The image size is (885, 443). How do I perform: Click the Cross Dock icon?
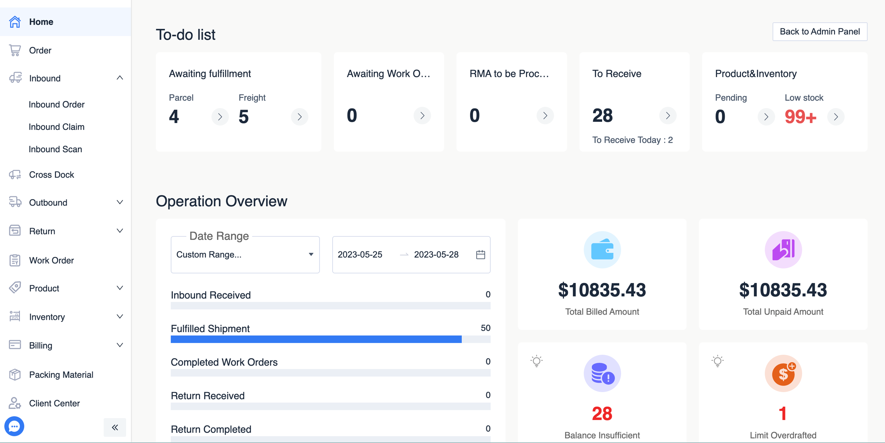pos(15,175)
